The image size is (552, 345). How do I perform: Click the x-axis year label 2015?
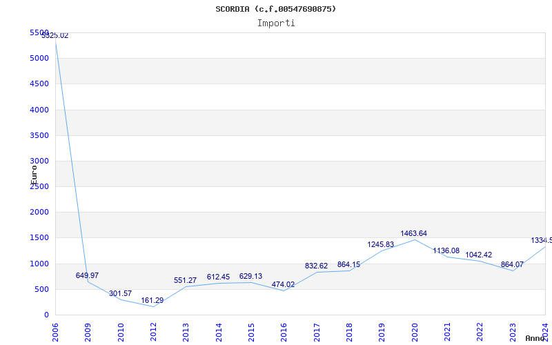tap(251, 332)
